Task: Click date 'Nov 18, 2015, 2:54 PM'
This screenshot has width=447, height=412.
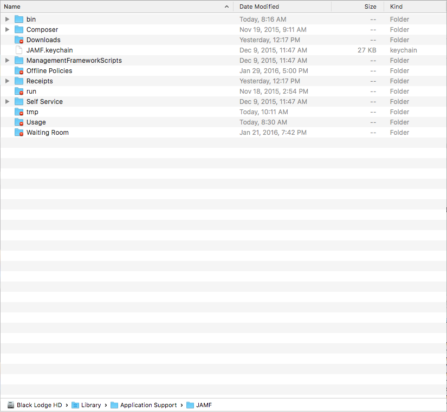Action: click(274, 91)
